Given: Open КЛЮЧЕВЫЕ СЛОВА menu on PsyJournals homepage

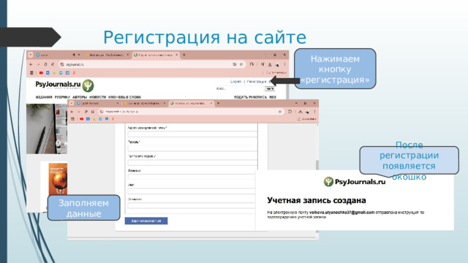Looking at the screenshot, I should tap(124, 97).
